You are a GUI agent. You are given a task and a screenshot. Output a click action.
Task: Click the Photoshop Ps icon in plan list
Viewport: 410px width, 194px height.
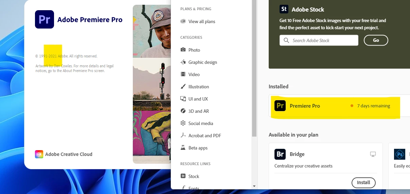(400, 154)
